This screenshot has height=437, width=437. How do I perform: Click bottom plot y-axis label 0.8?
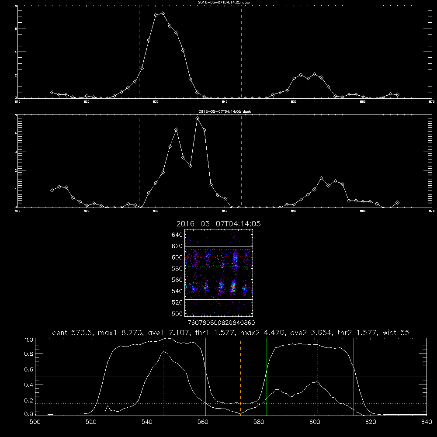(x=29, y=354)
